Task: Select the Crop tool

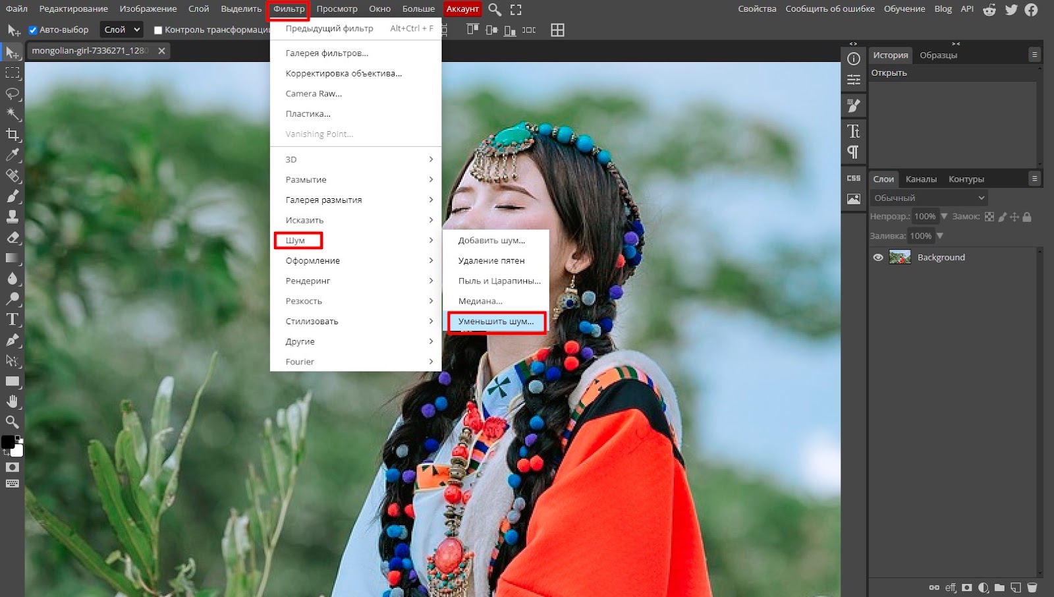Action: coord(12,134)
